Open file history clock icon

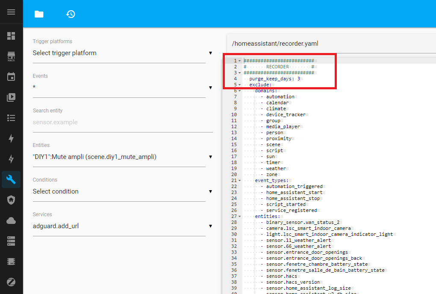pyautogui.click(x=71, y=14)
